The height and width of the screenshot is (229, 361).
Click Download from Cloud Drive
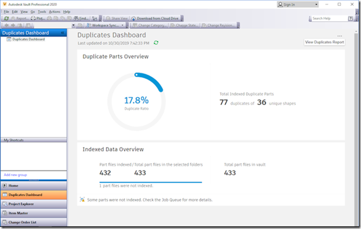pos(155,19)
